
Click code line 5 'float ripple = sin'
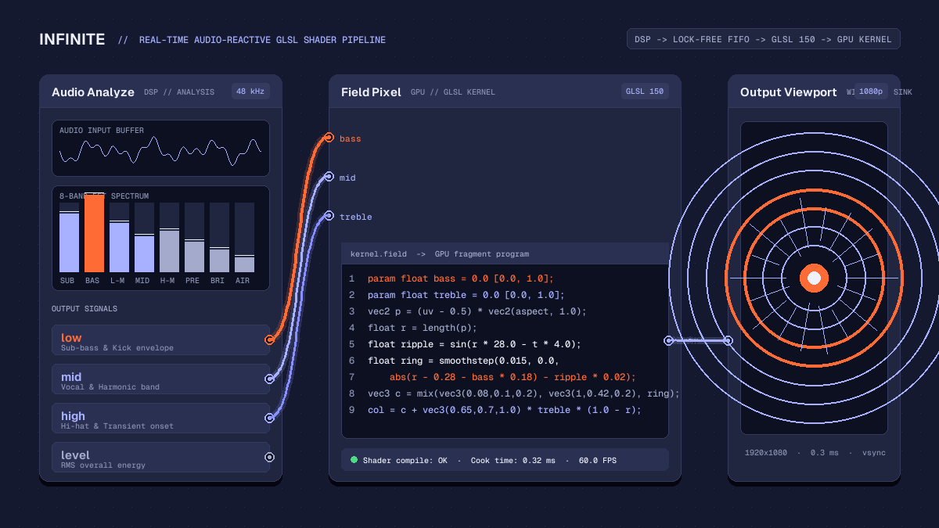(x=474, y=344)
